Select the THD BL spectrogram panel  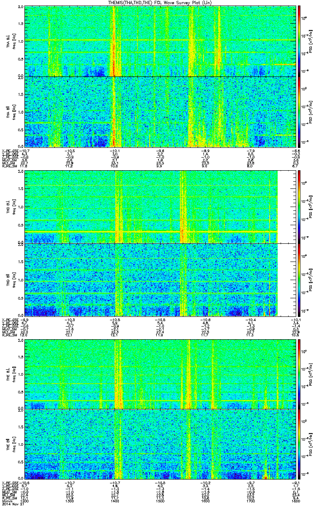pos(161,207)
